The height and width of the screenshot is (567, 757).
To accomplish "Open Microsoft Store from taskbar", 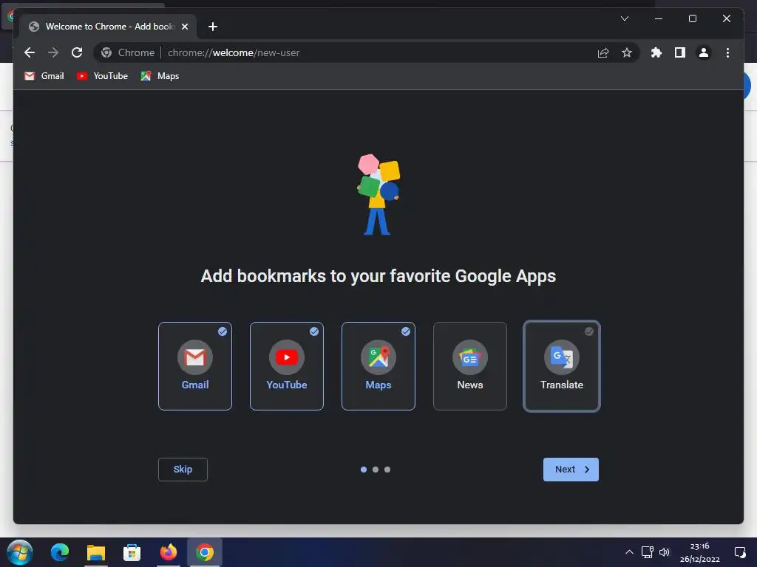I will tap(132, 552).
